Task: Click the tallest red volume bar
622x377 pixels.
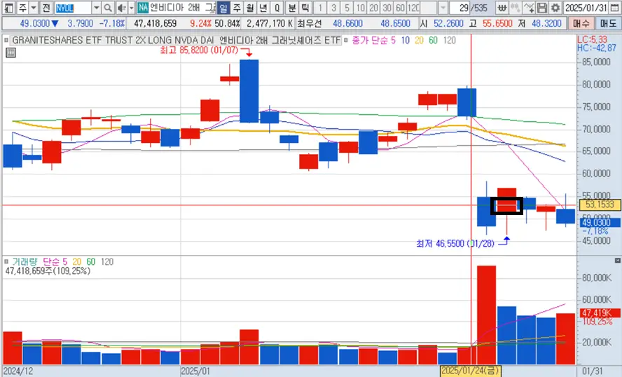Action: pos(486,315)
